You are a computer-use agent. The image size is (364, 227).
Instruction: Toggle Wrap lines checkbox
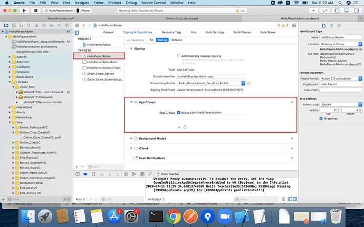coord(321,119)
